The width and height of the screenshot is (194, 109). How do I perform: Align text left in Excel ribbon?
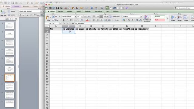pos(94,20)
